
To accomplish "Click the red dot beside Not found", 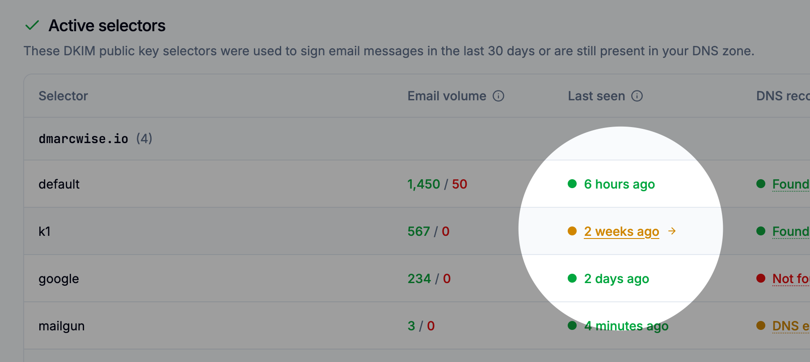I will [x=761, y=278].
